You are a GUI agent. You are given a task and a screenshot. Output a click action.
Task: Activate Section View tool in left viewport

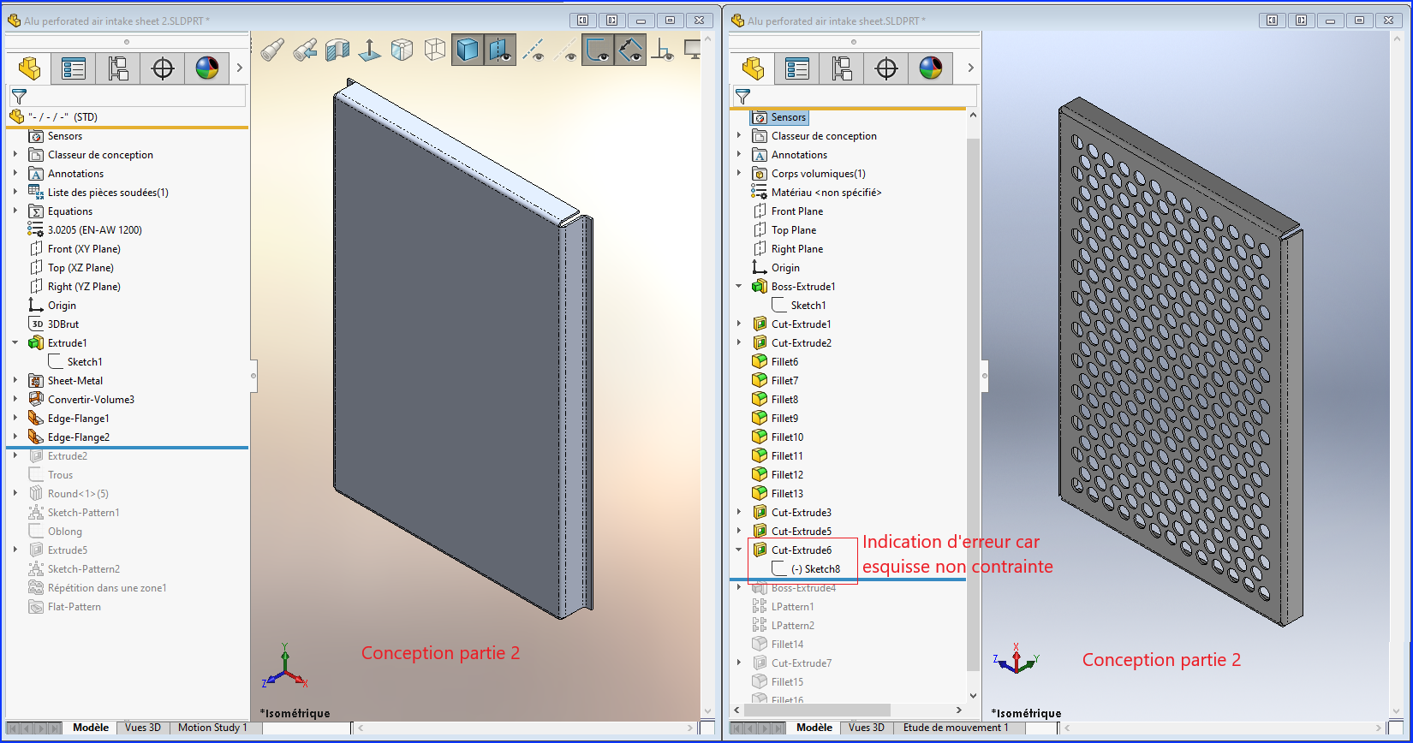point(337,51)
